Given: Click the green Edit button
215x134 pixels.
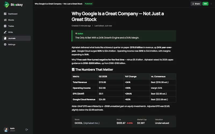Looking at the screenshot, I should pyautogui.click(x=205, y=4).
